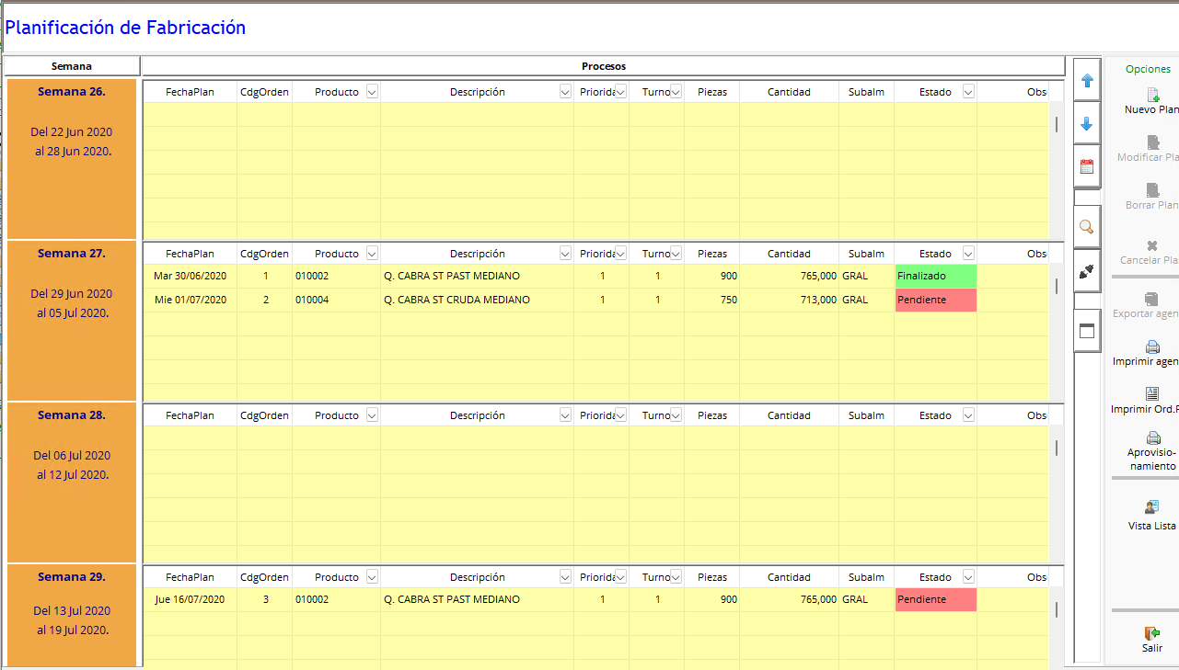This screenshot has width=1179, height=670.
Task: Click Salir to exit
Action: [1151, 638]
